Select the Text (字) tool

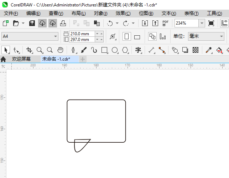[x=139, y=50]
